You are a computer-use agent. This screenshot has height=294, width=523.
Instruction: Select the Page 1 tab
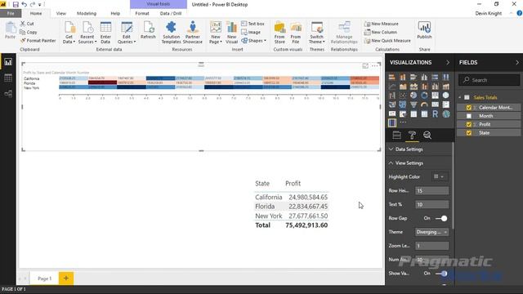pyautogui.click(x=44, y=278)
